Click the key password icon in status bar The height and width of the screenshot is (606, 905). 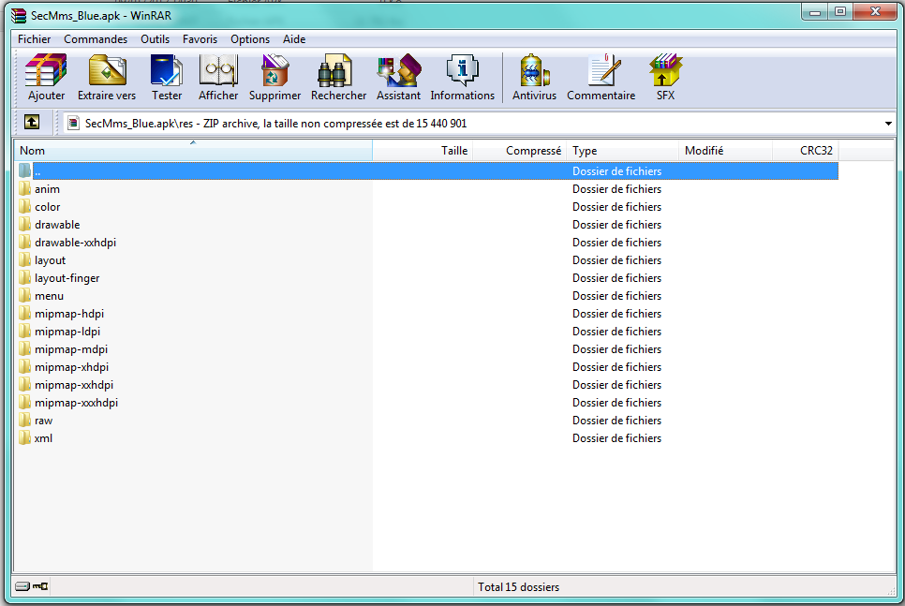point(40,586)
